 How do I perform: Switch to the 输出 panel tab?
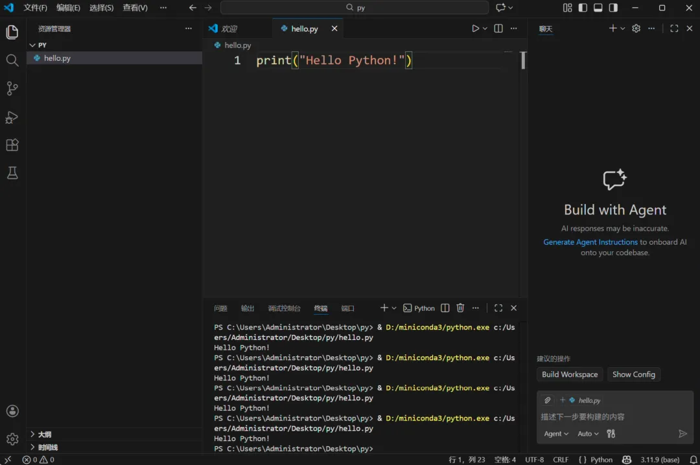[248, 308]
